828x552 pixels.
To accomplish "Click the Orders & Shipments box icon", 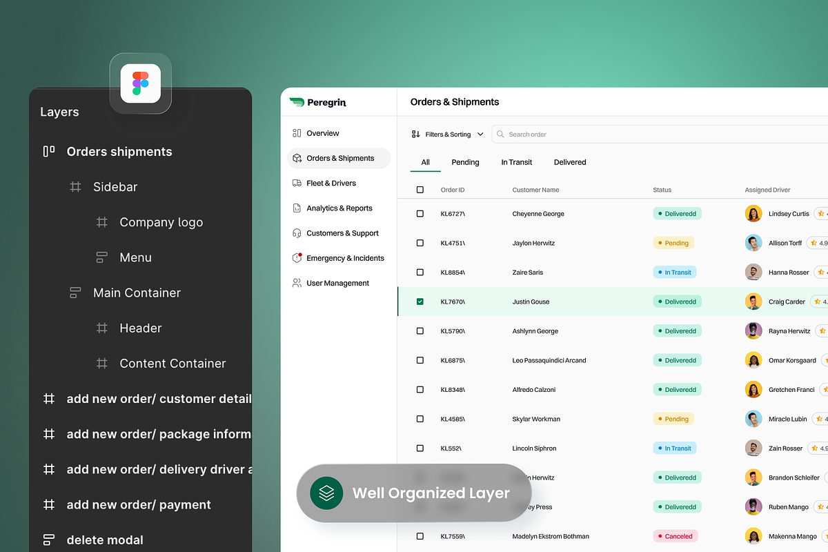I will pyautogui.click(x=297, y=158).
